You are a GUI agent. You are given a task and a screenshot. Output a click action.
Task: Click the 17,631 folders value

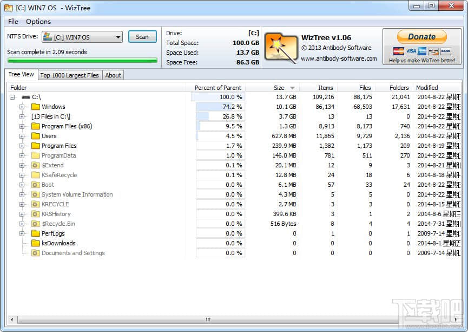[401, 107]
